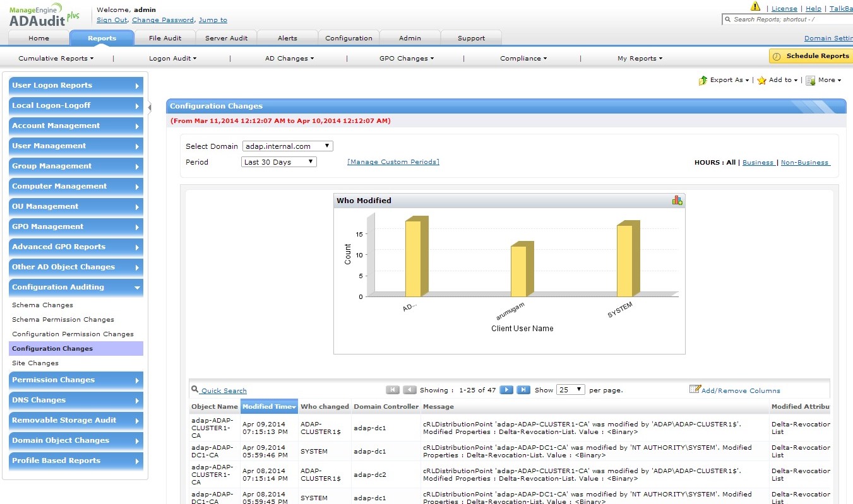
Task: Expand the User Logon Reports section
Action: 76,86
